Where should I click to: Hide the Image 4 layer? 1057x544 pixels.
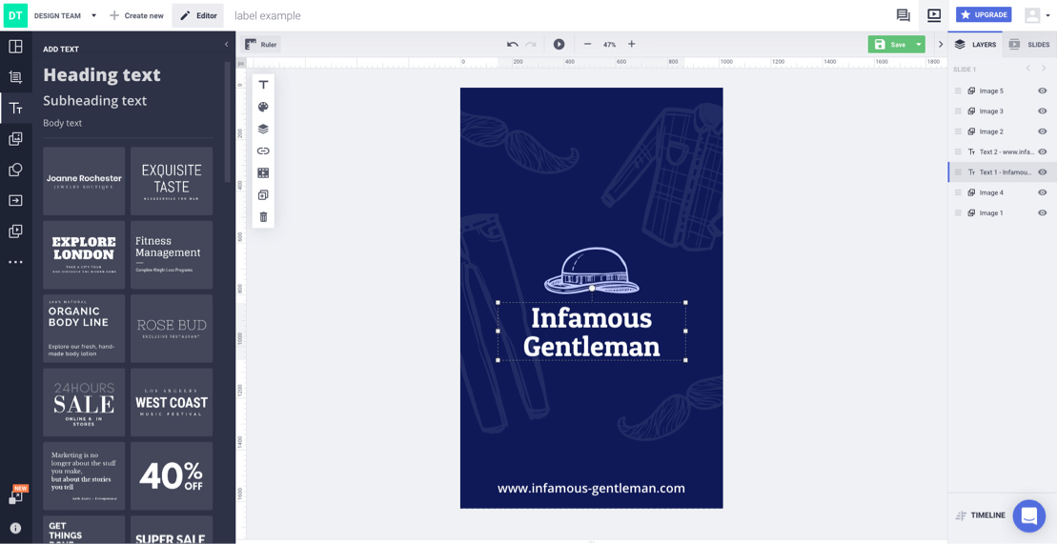pos(1042,192)
